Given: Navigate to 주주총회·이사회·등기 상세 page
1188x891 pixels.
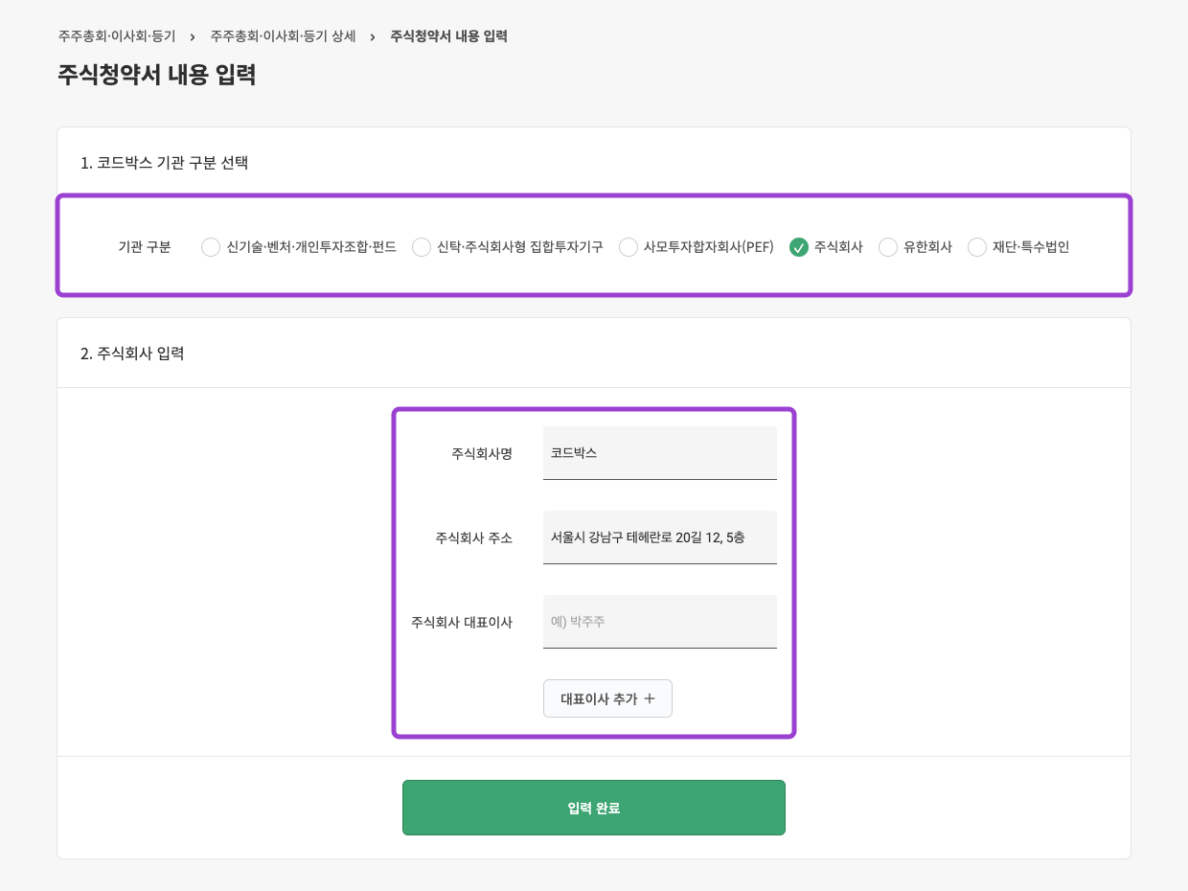Looking at the screenshot, I should (x=283, y=35).
